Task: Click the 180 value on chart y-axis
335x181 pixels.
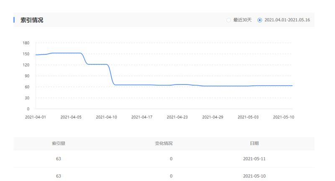Action: [x=26, y=43]
